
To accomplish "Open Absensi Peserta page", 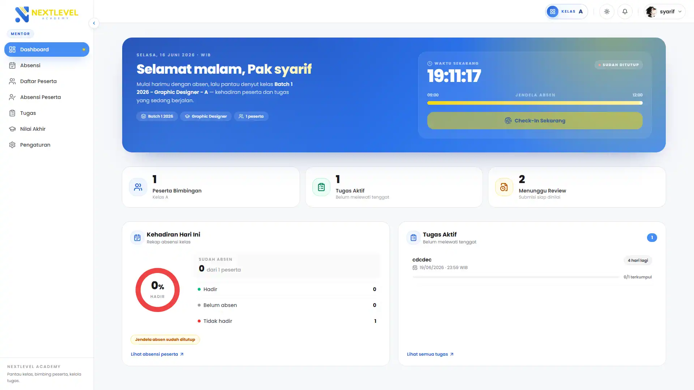I will pyautogui.click(x=47, y=97).
